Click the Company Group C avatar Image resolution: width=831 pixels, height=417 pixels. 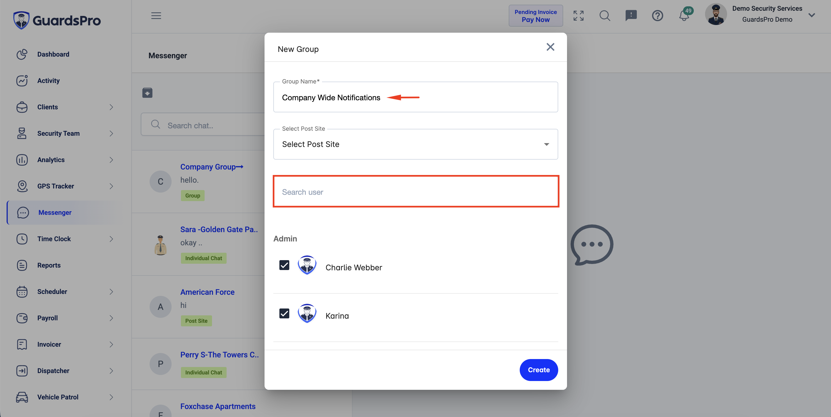(160, 182)
